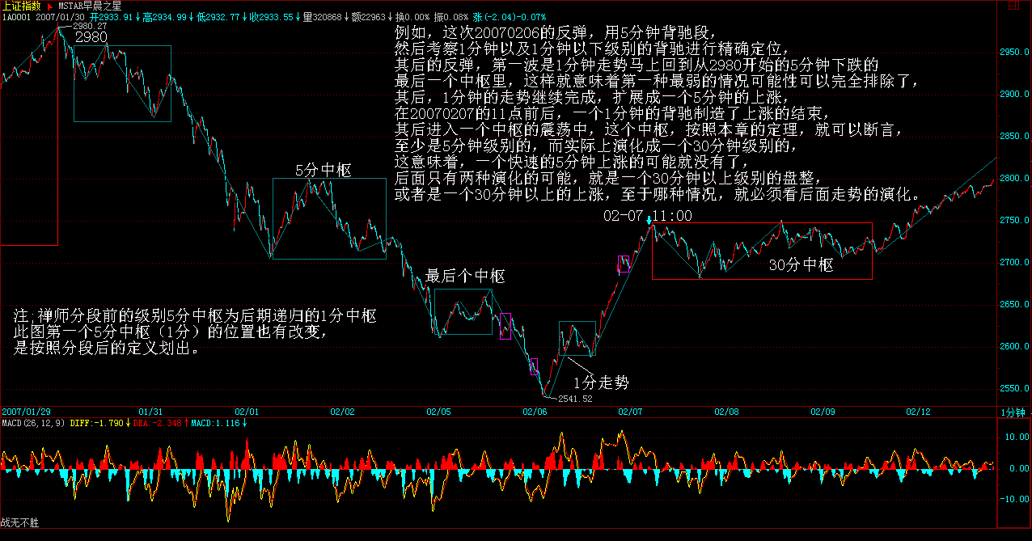
Task: Click the red triangle beside 上证指数
Action: point(49,6)
